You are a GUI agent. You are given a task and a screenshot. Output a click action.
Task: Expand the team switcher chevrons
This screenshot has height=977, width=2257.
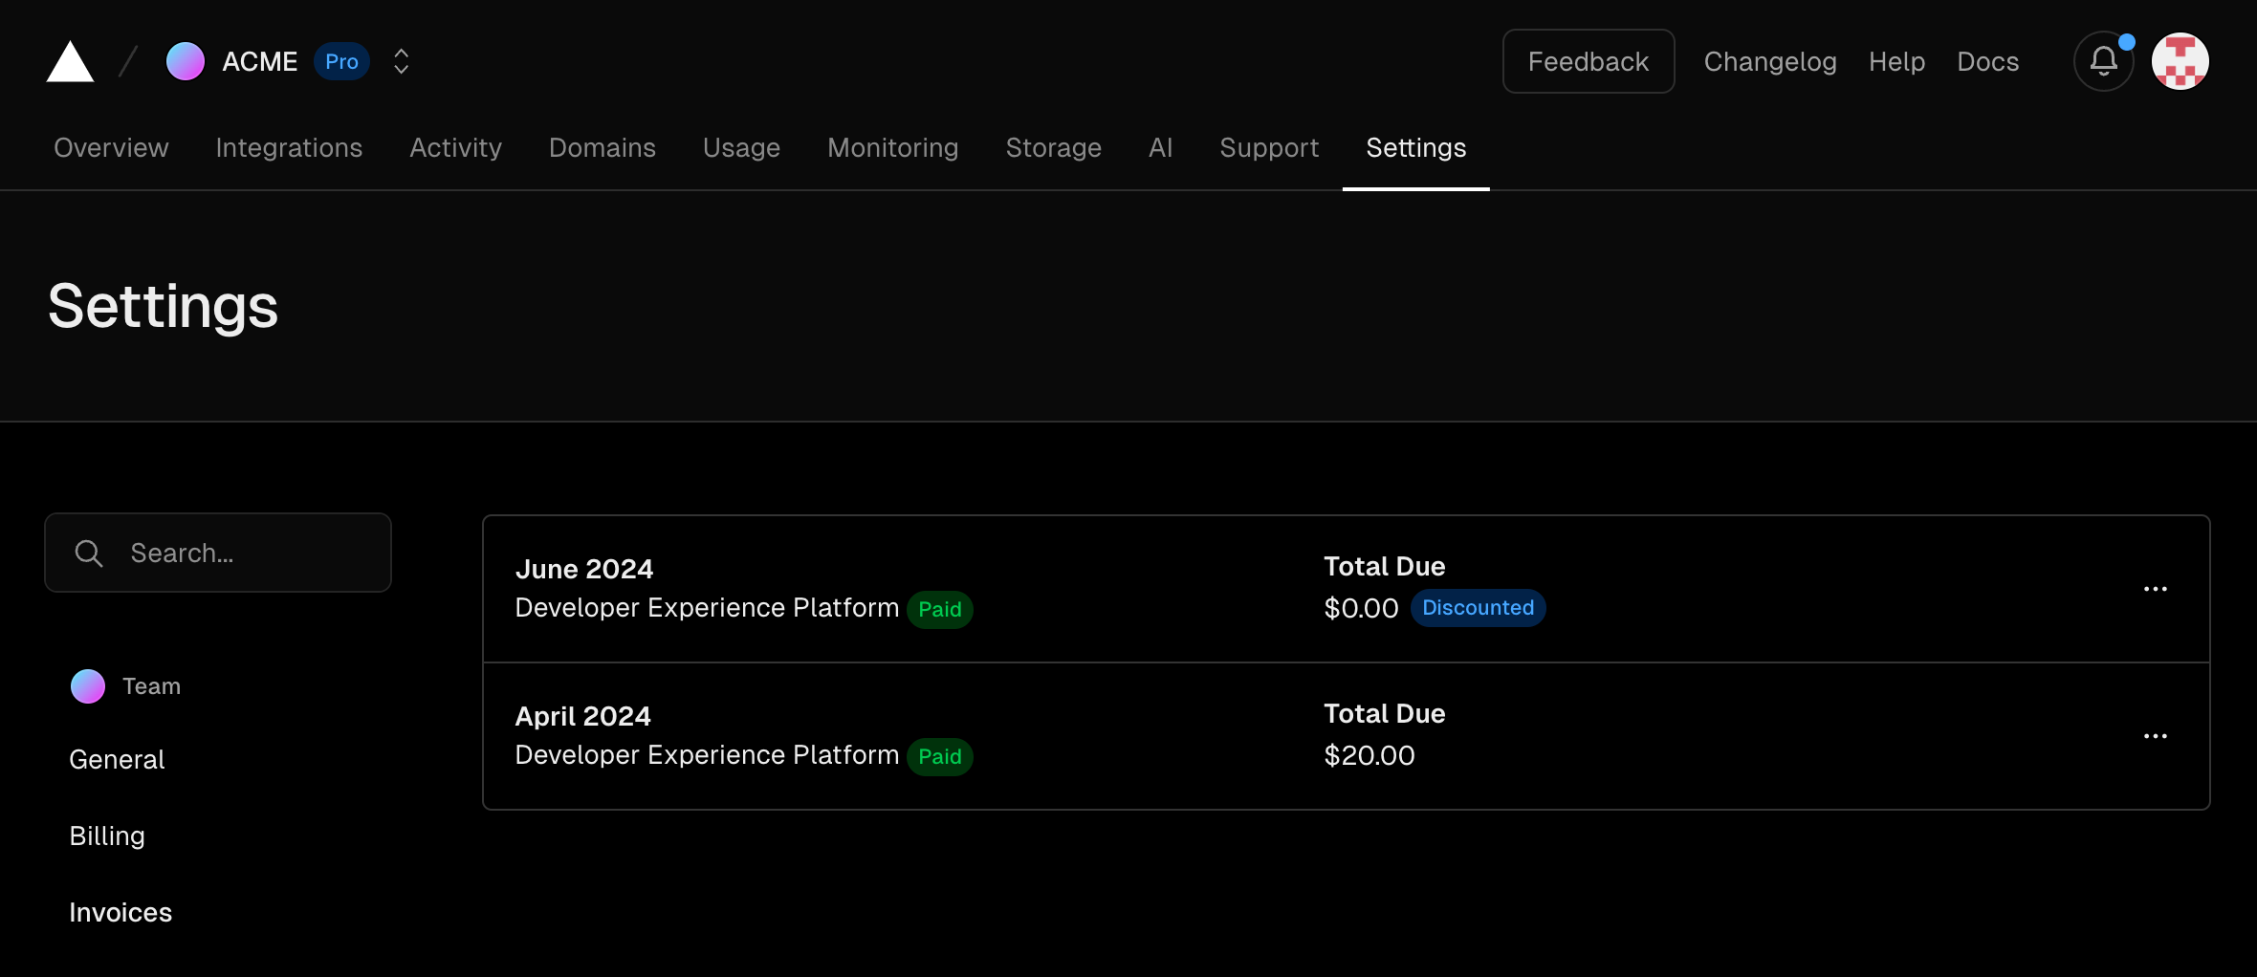click(x=402, y=62)
